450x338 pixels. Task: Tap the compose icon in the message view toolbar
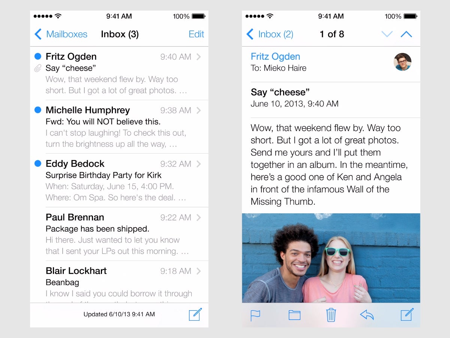[407, 314]
